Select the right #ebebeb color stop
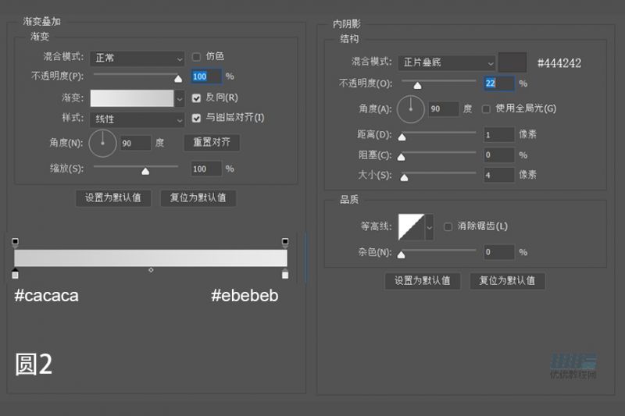 tap(285, 274)
